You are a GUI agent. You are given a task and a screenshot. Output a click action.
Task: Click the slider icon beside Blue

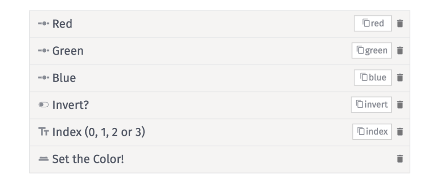[44, 77]
